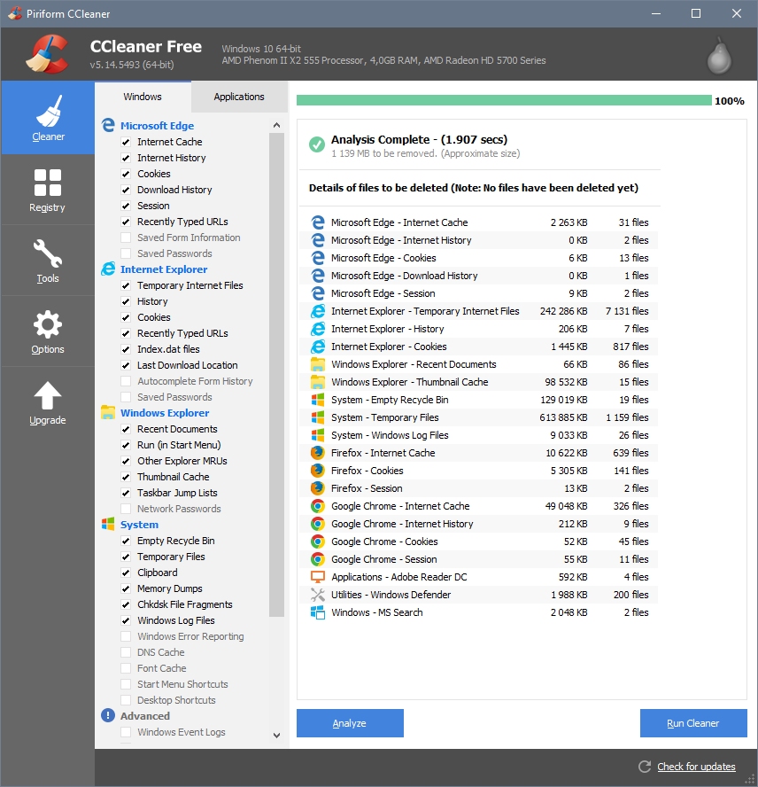Click Firefox icon beside Internet Cache result

pyautogui.click(x=318, y=453)
